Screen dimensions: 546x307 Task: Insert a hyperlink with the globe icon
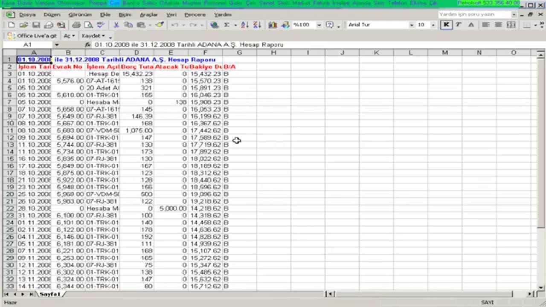click(x=215, y=25)
